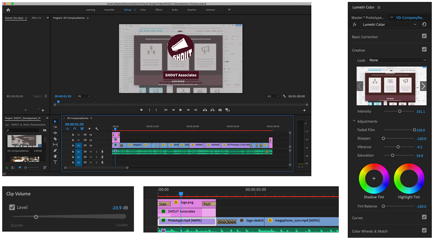This screenshot has width=434, height=240.
Task: Go to the Home screen icon
Action: coord(8,10)
